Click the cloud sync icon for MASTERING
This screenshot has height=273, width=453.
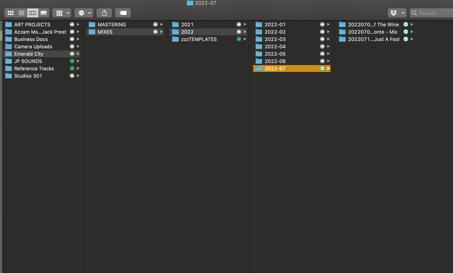[155, 24]
